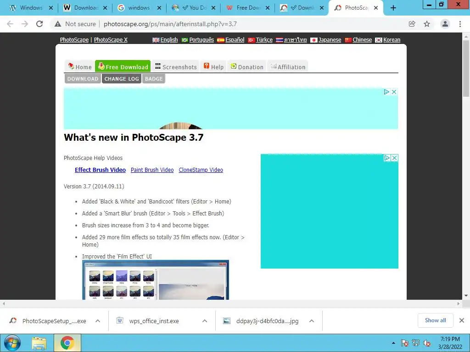This screenshot has width=470, height=352.
Task: Open the Chrome profile avatar icon
Action: 445,24
